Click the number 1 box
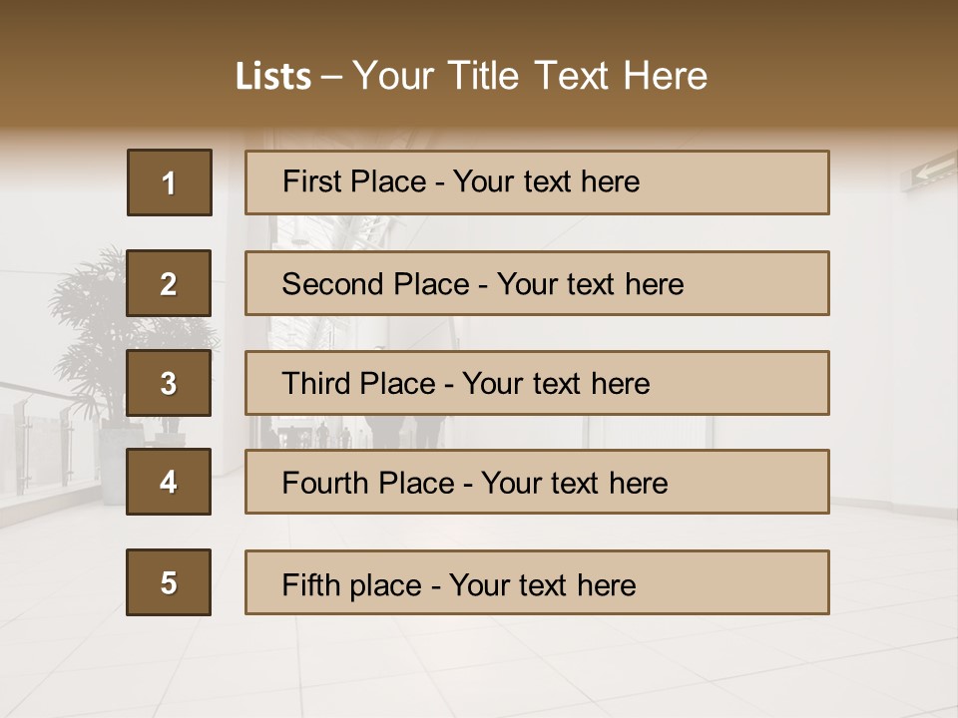Screen dimensions: 958x718 [170, 182]
